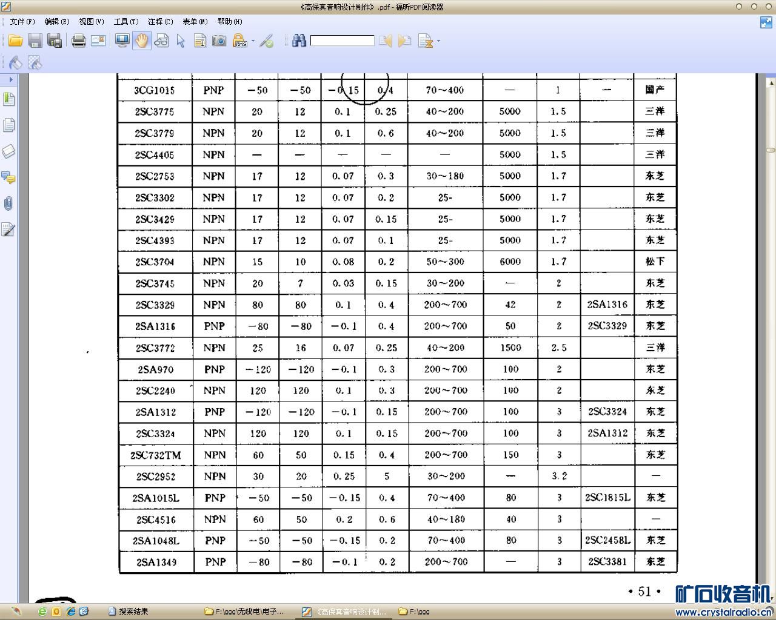This screenshot has width=776, height=620.
Task: Open the 编辑(E) menu
Action: [57, 22]
